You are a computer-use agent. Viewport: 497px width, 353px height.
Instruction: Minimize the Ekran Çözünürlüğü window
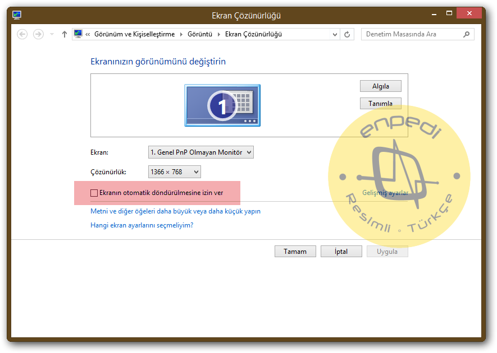(434, 14)
